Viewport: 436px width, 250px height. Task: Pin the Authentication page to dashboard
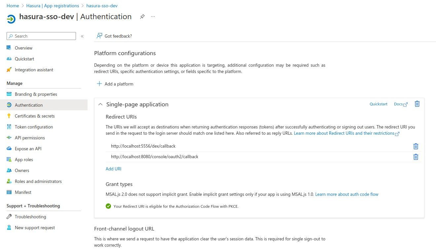(142, 17)
